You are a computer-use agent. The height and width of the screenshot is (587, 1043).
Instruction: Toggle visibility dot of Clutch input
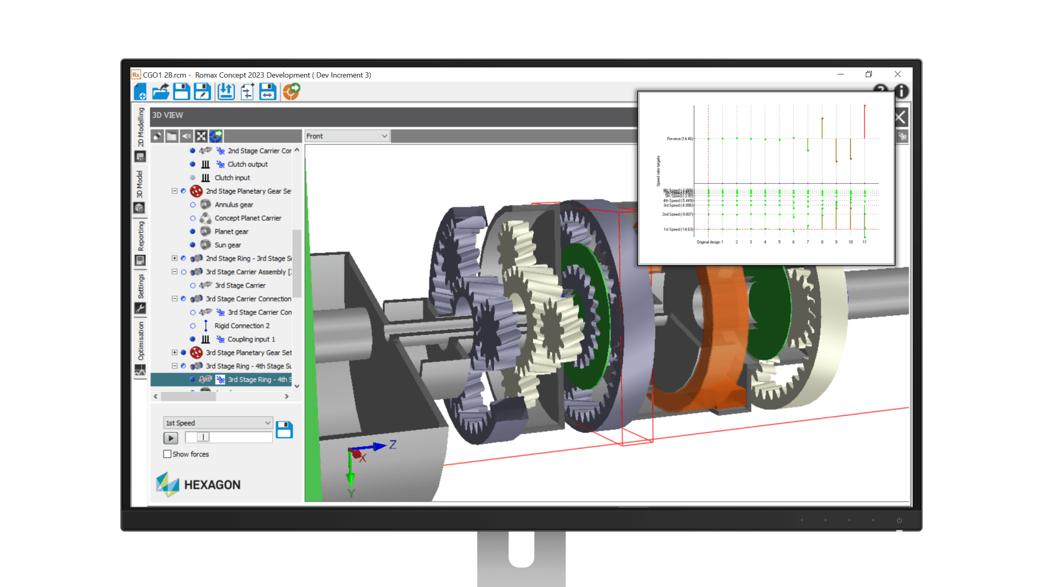point(192,178)
